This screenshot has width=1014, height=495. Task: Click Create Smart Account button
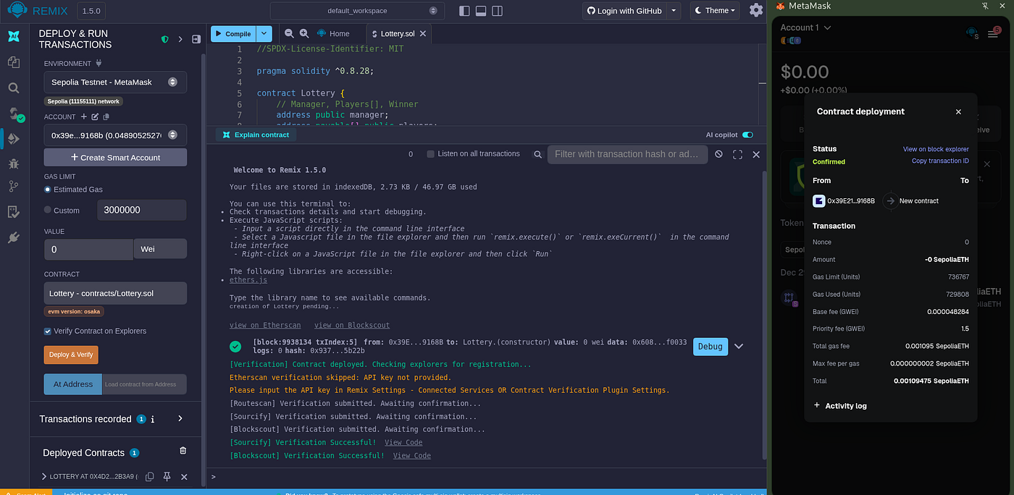(x=115, y=157)
